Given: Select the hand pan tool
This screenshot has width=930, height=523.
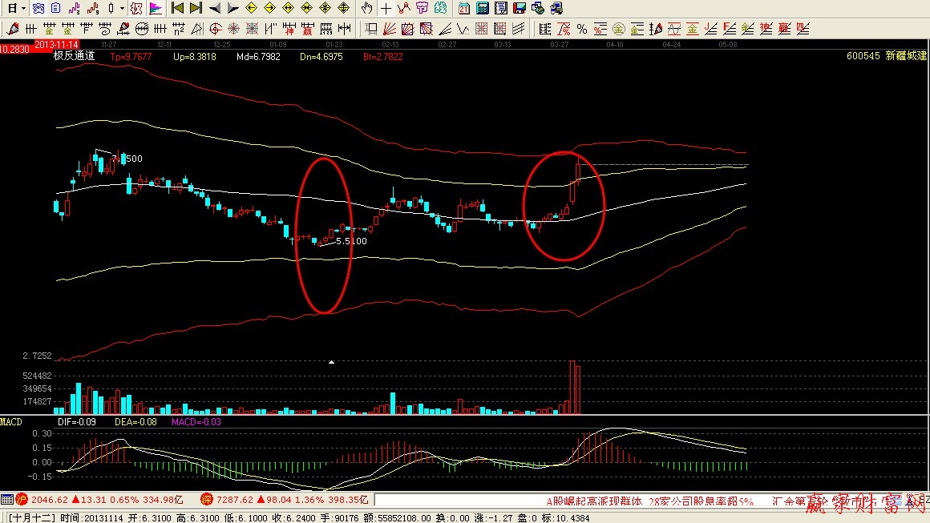Looking at the screenshot, I should click(x=366, y=9).
